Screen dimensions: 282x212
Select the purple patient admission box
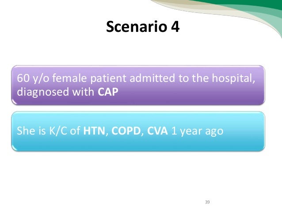(138, 85)
